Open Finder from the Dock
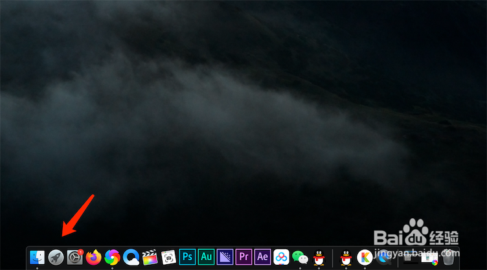487x270 pixels. click(x=37, y=257)
